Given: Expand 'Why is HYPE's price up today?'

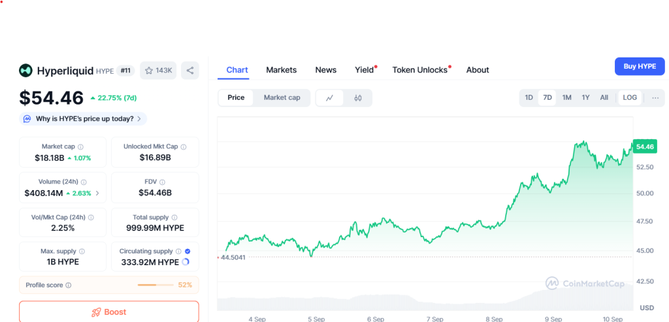Looking at the screenshot, I should pos(84,119).
